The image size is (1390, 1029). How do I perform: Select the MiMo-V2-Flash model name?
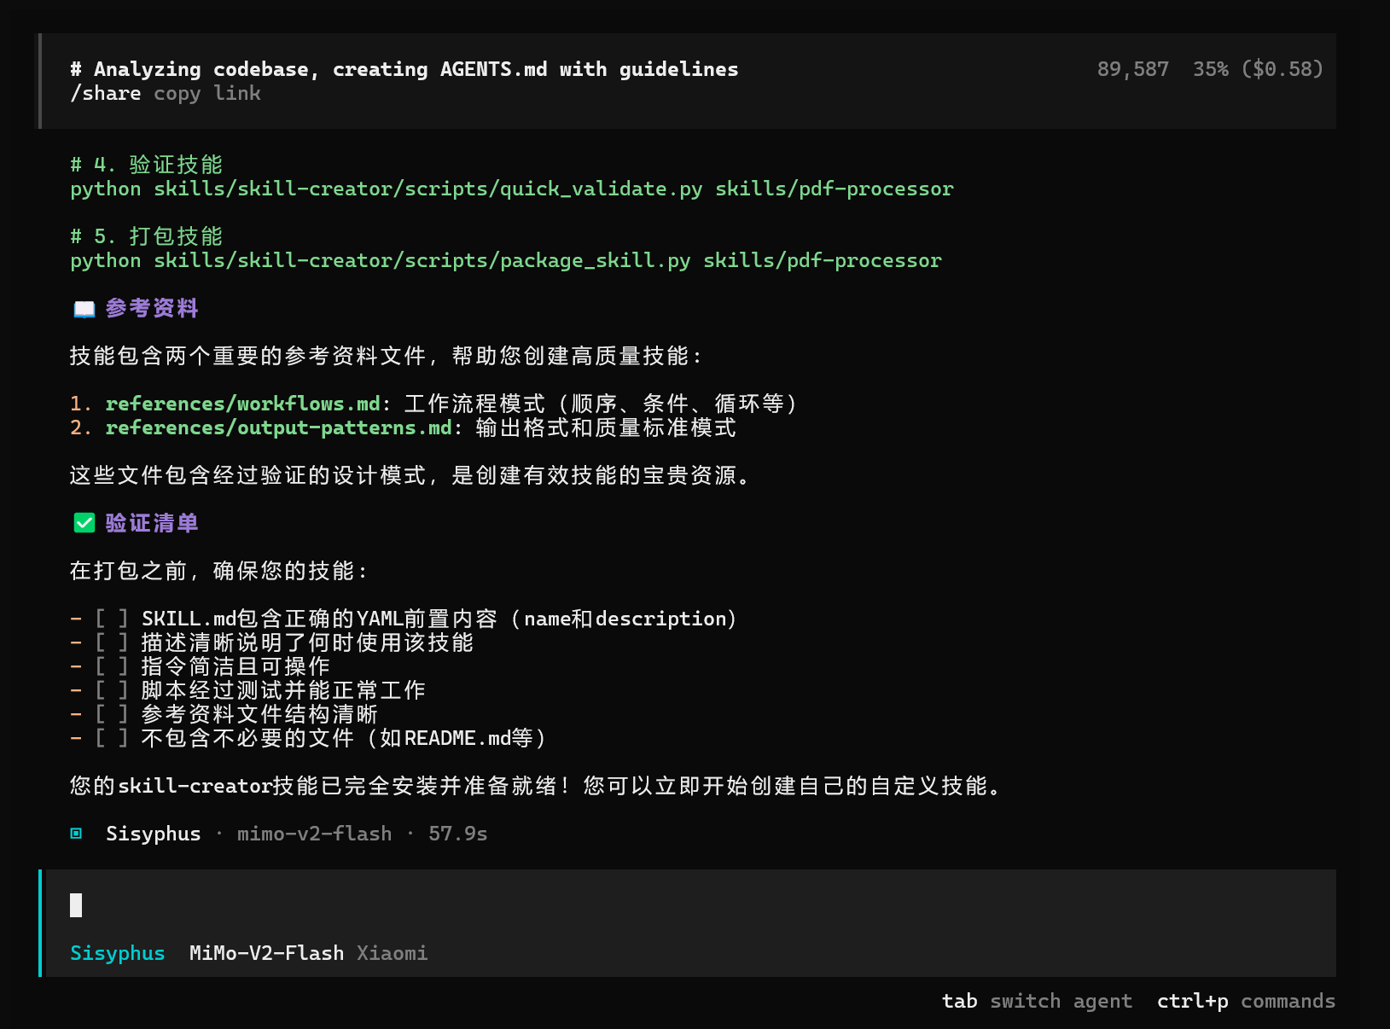[266, 953]
